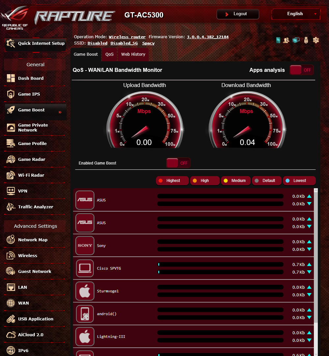Viewport: 329px width, 356px height.
Task: Open Wi-Fi Radar icon
Action: 11,175
